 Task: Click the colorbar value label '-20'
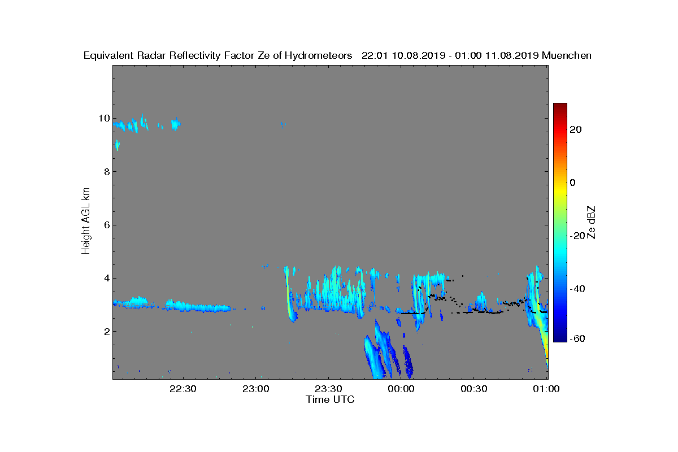point(577,236)
